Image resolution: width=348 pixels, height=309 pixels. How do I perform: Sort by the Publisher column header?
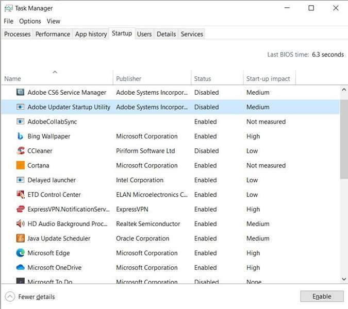coord(152,78)
